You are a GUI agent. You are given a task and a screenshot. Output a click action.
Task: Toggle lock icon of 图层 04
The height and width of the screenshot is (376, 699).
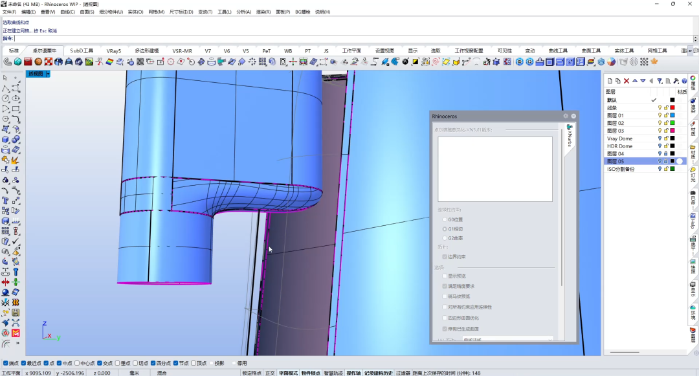pyautogui.click(x=666, y=153)
